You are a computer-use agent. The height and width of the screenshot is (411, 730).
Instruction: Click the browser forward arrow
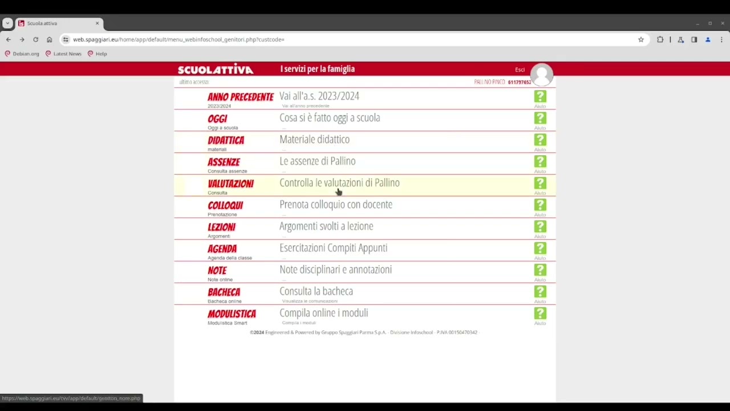coord(22,39)
